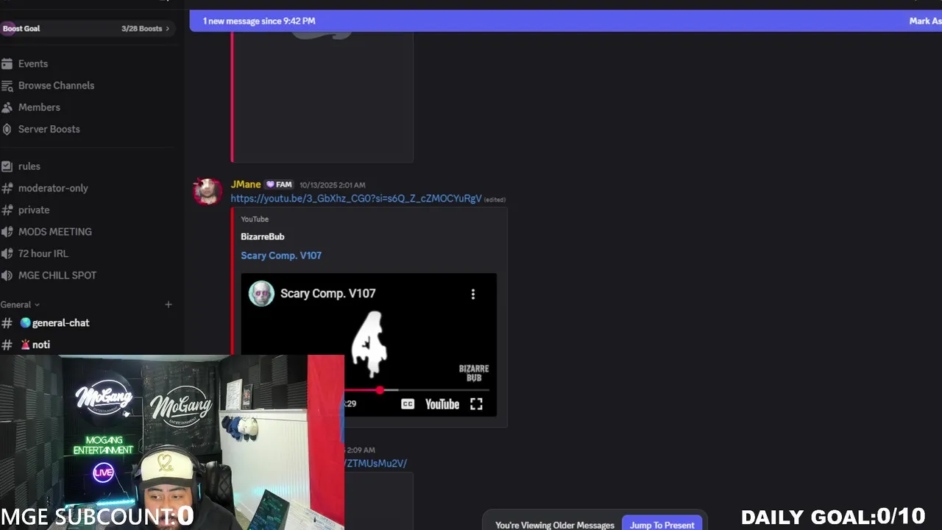Enter fullscreen on the YouTube video
The height and width of the screenshot is (530, 942).
(476, 404)
